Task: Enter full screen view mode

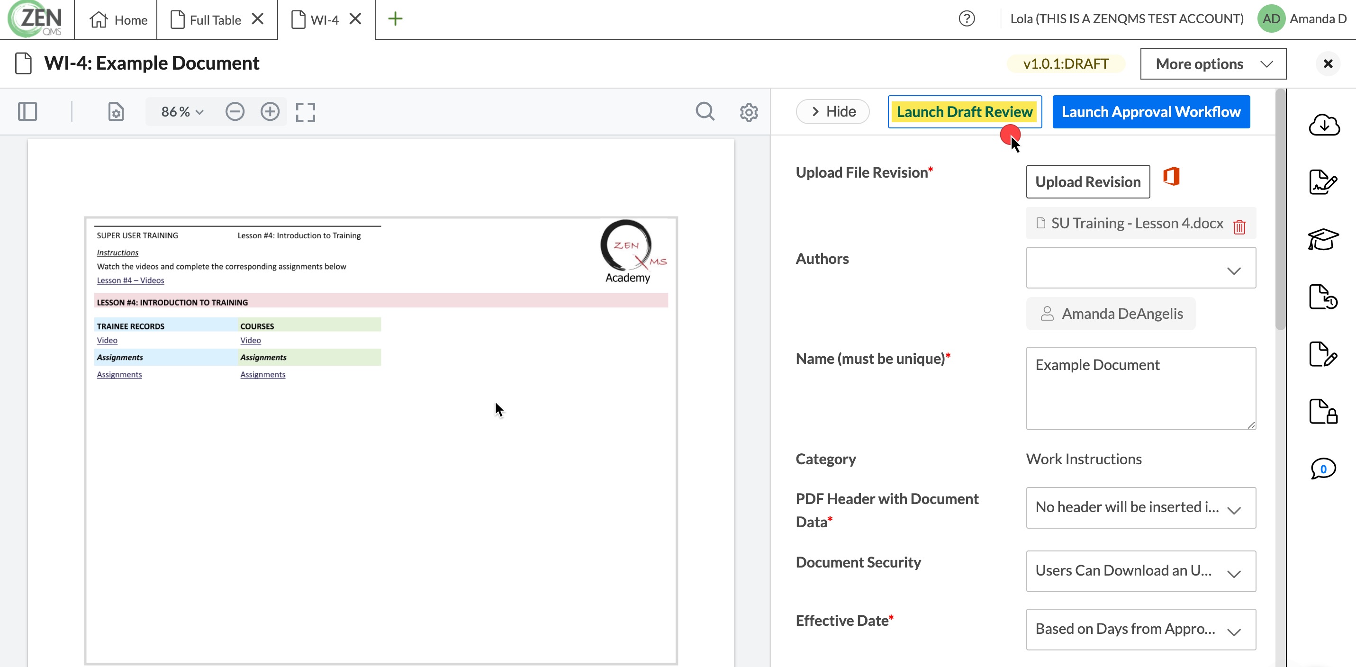Action: (305, 112)
